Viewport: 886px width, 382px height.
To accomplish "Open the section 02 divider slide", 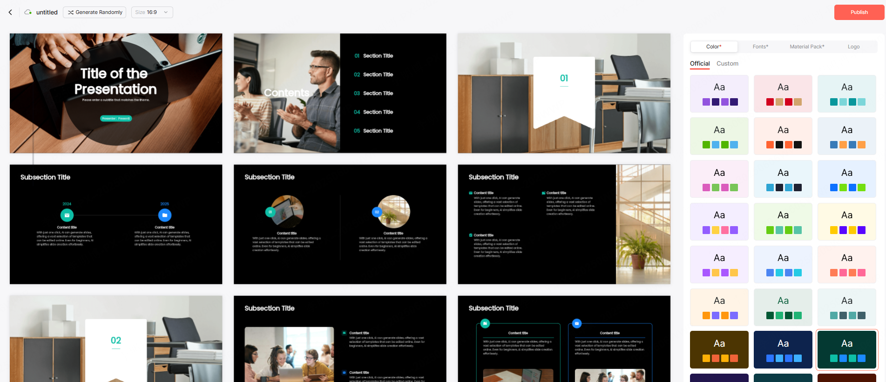I will [x=116, y=339].
